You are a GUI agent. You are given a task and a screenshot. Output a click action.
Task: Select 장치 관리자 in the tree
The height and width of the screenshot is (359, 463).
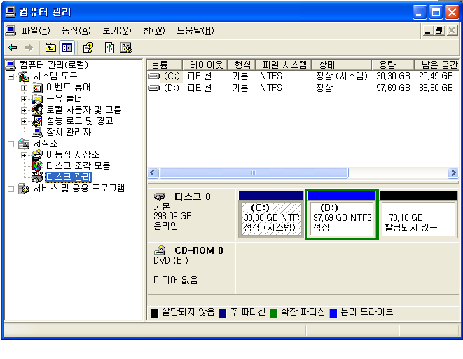tap(68, 132)
